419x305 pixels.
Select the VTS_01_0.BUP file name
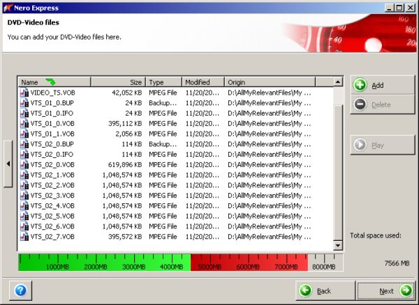(x=52, y=103)
